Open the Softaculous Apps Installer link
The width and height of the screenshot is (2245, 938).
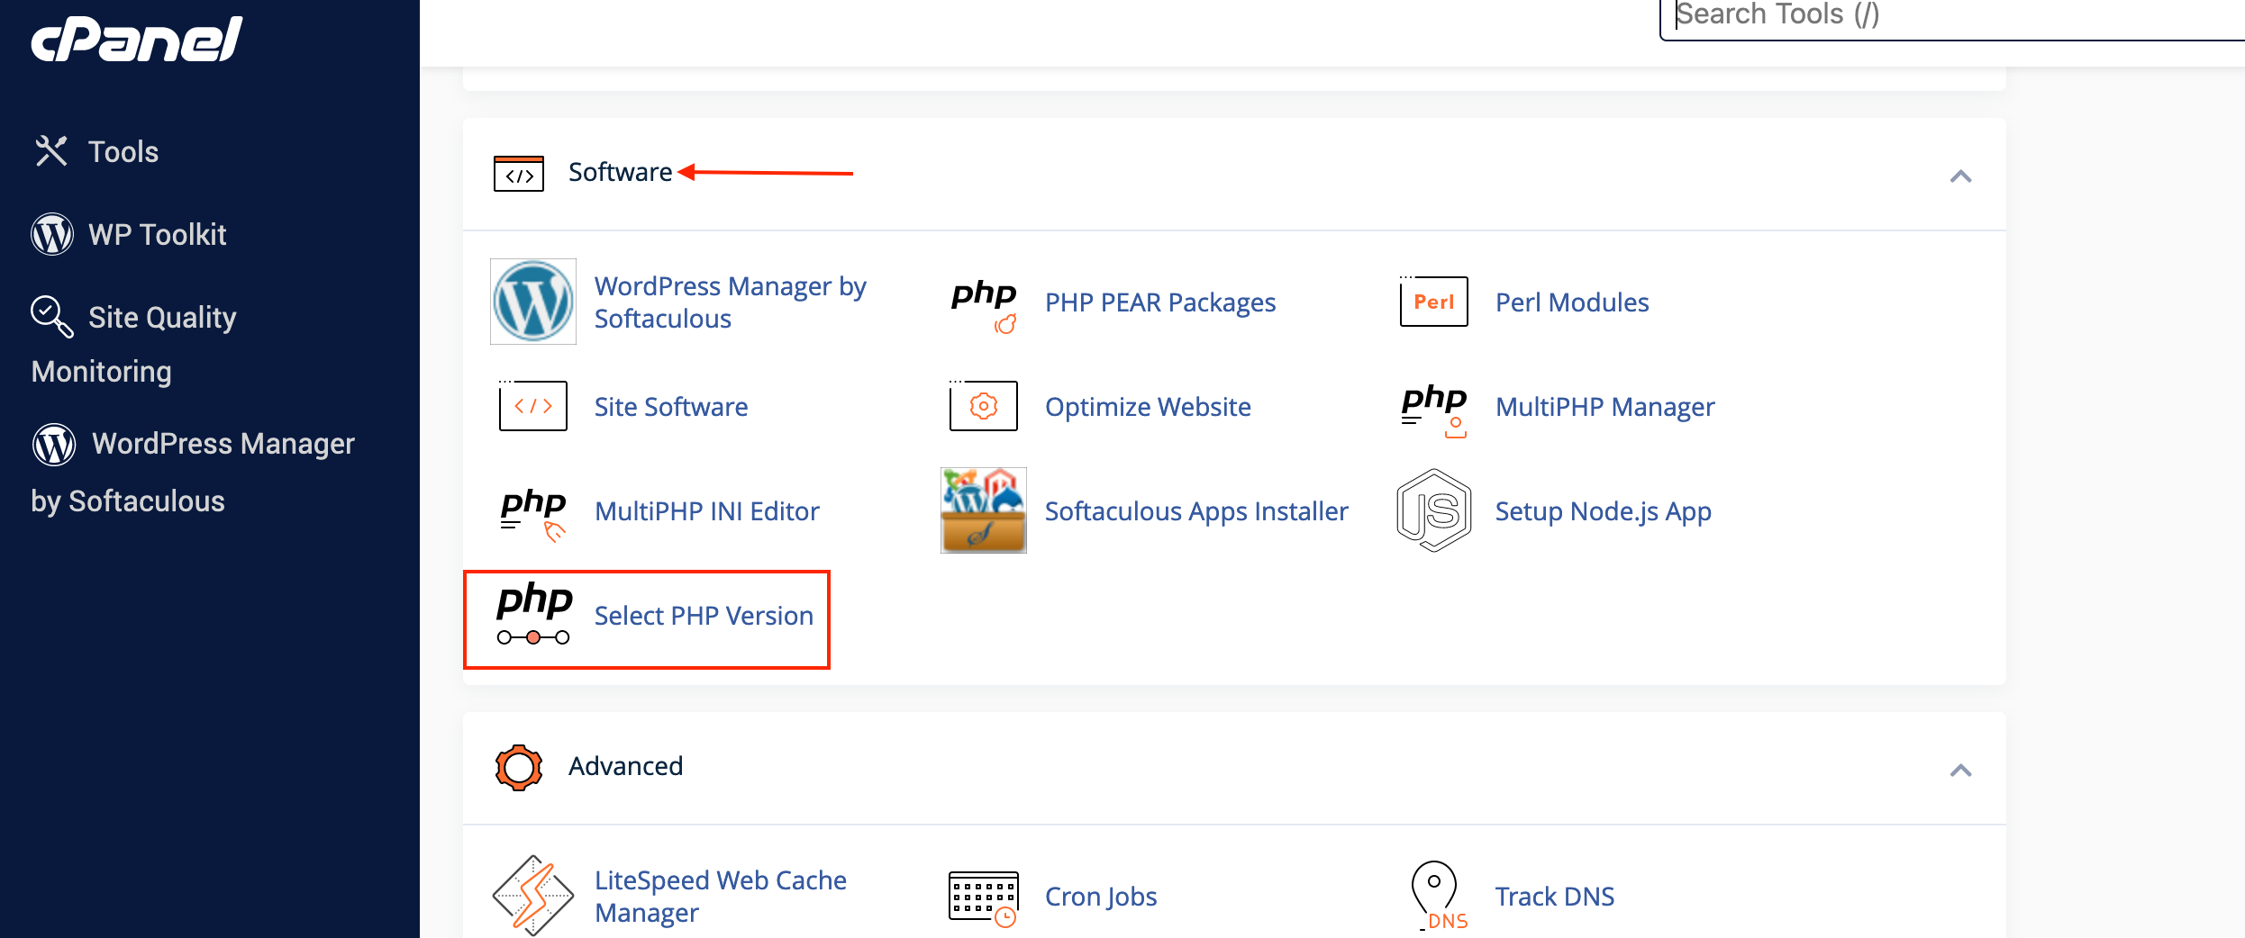coord(1196,511)
